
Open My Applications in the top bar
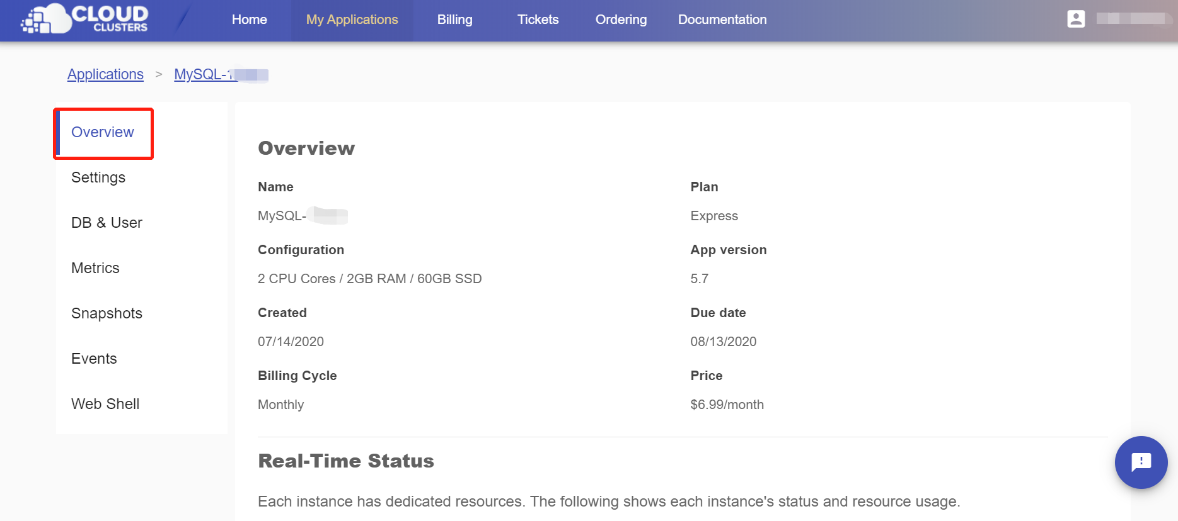352,20
